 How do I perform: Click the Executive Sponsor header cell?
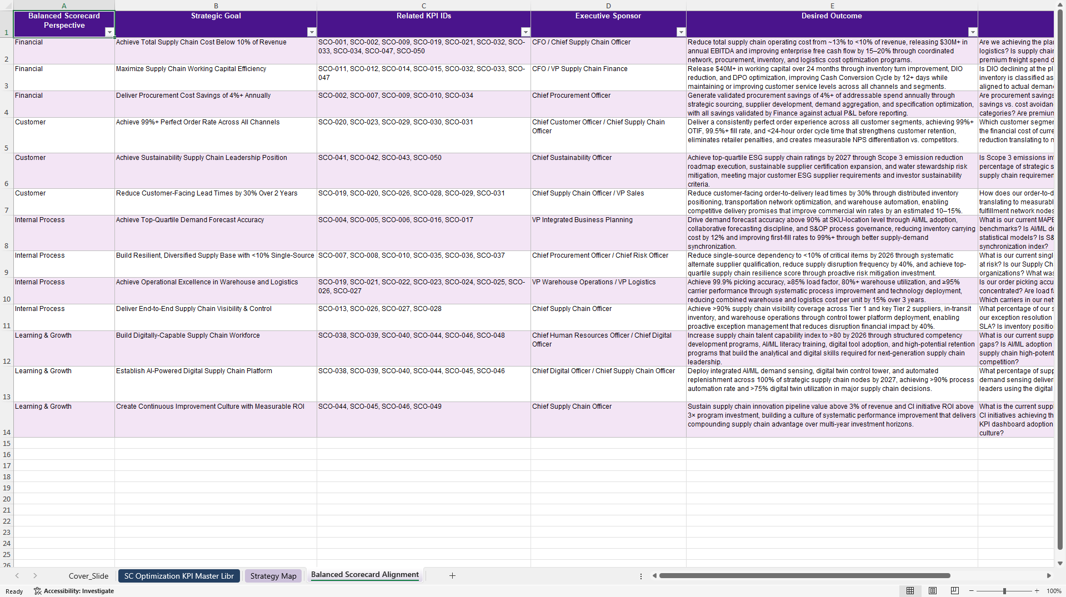608,24
